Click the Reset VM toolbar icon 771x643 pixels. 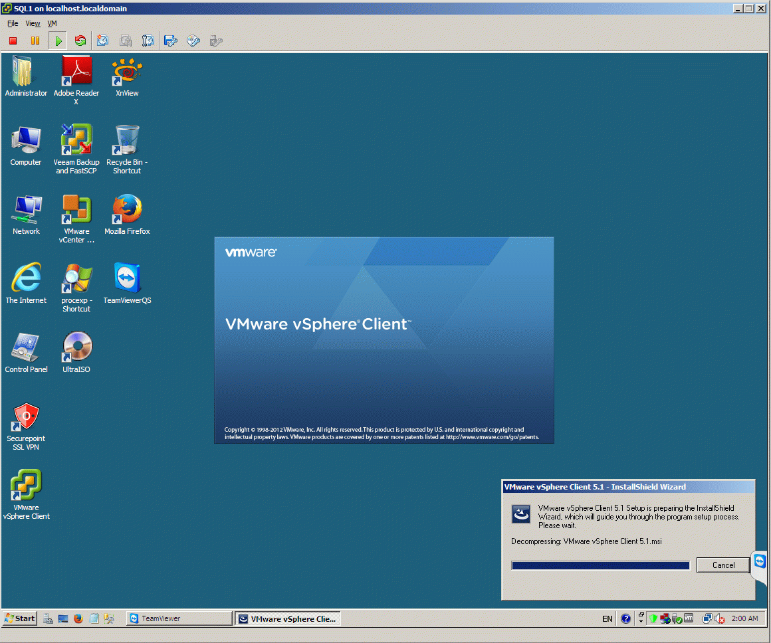pyautogui.click(x=80, y=41)
